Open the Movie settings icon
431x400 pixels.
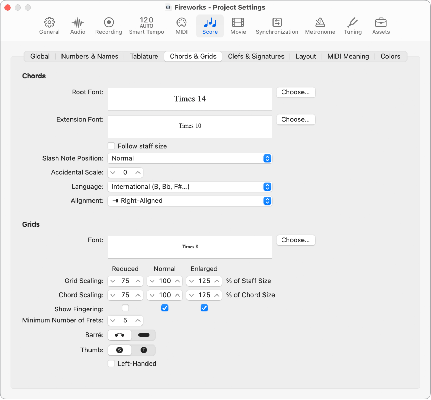(x=238, y=26)
